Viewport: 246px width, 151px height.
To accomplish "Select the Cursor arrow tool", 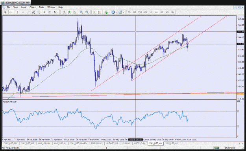I will point(5,12).
